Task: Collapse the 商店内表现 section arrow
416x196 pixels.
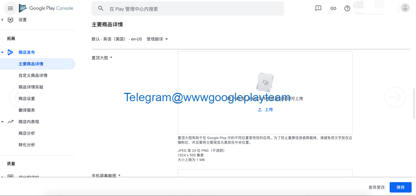Action: click(x=2, y=122)
